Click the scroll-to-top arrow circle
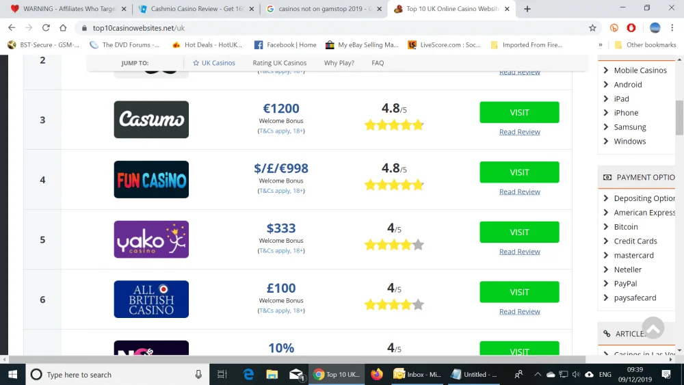Image resolution: width=684 pixels, height=385 pixels. click(653, 328)
